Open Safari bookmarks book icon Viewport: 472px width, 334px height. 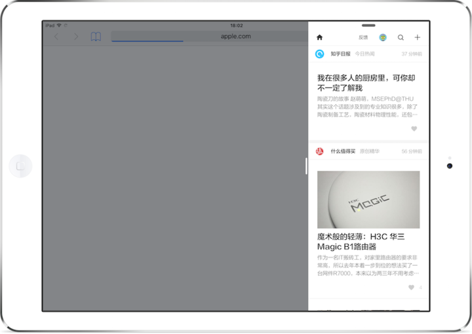pyautogui.click(x=96, y=37)
